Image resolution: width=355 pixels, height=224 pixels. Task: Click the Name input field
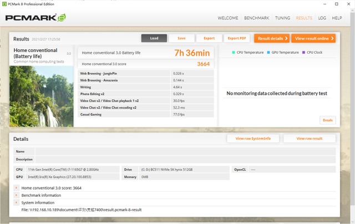185,151
